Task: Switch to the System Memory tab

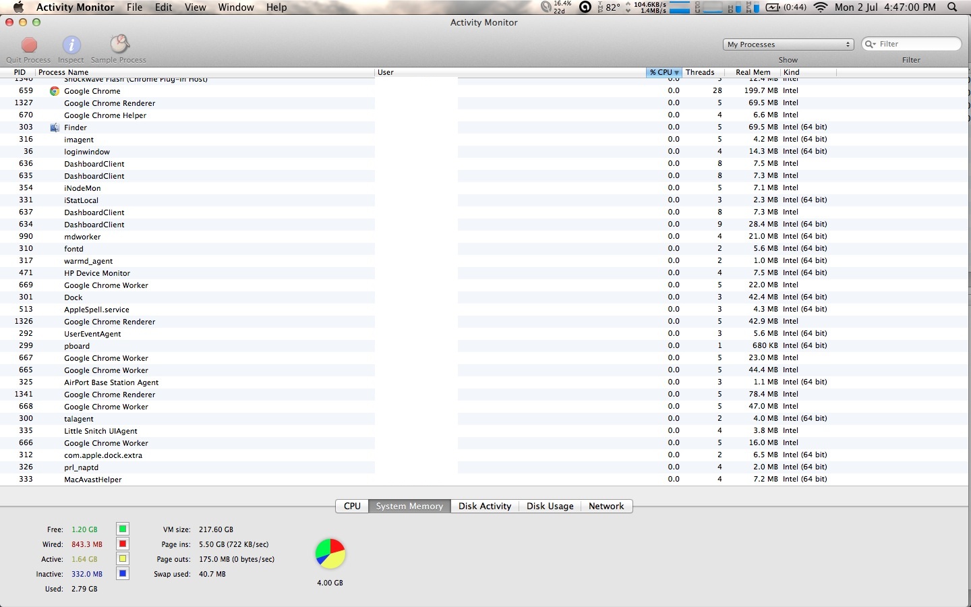Action: click(x=409, y=506)
